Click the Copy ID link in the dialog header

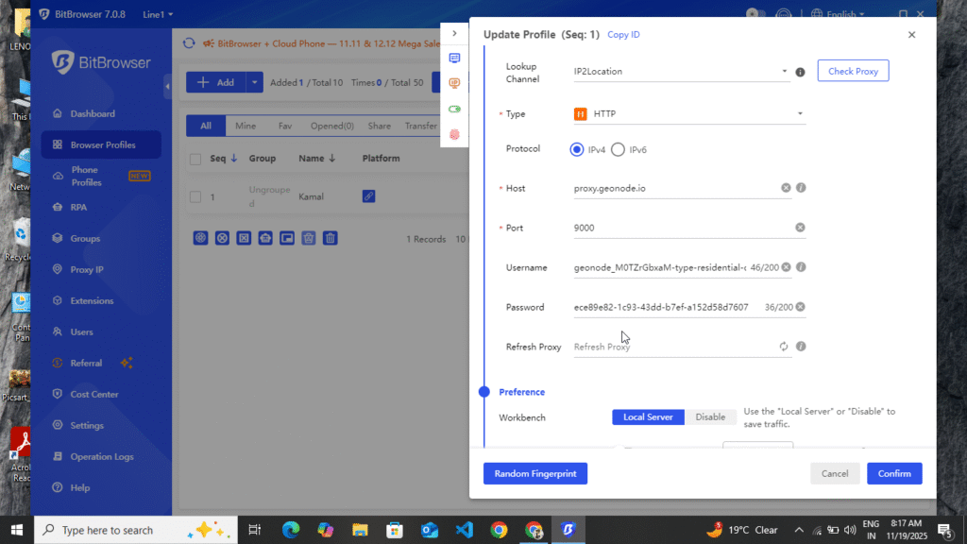[x=622, y=34]
